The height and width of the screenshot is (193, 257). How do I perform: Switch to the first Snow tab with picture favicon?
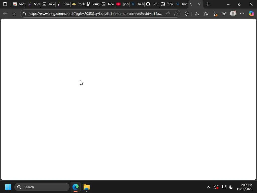coord(19,4)
